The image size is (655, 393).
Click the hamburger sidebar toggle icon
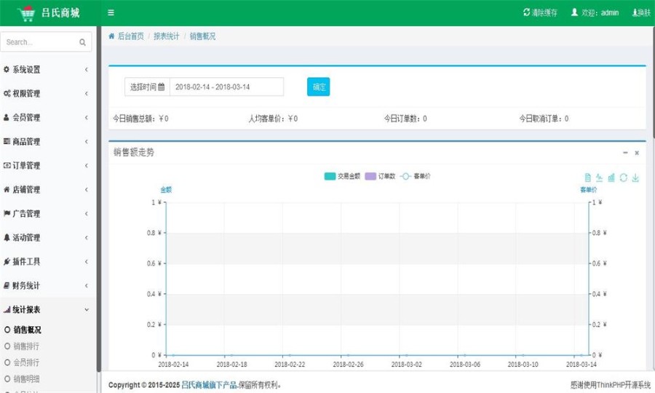111,12
